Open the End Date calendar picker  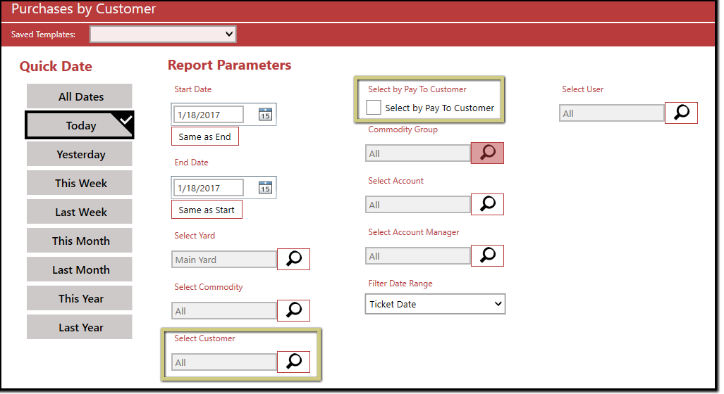(x=265, y=188)
